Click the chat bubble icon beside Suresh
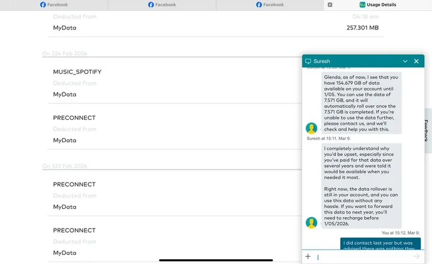The image size is (432, 264). tap(308, 61)
